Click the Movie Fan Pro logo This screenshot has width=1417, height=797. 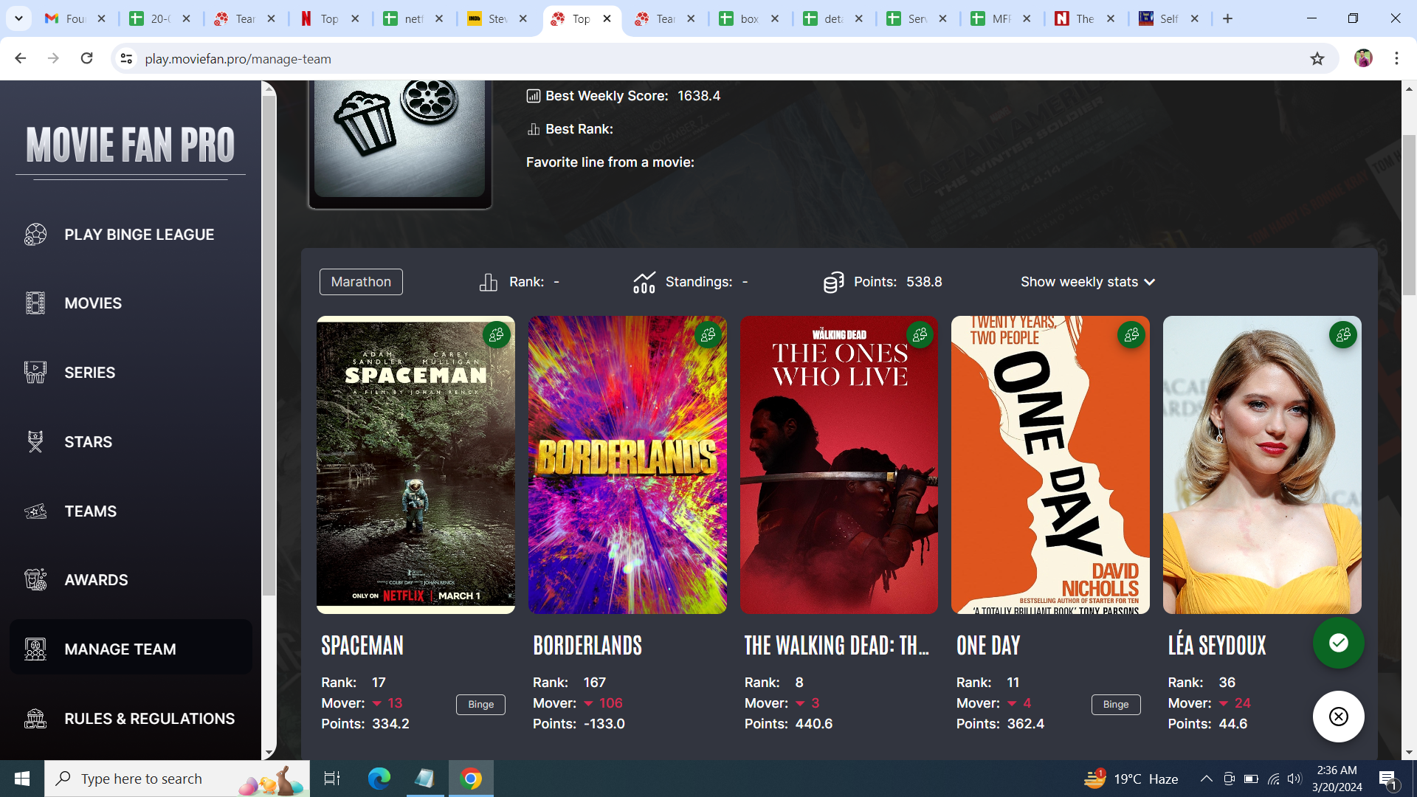tap(131, 145)
